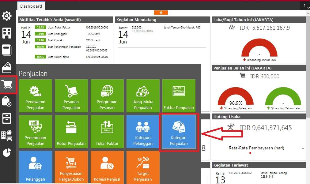Click IDR 600,000 monthly sales amount
The width and height of the screenshot is (310, 184).
click(265, 77)
